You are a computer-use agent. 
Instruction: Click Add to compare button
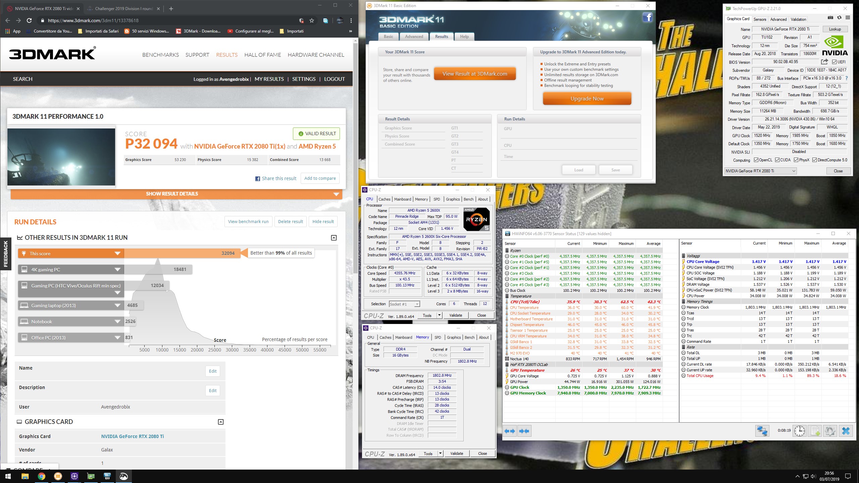click(x=320, y=178)
